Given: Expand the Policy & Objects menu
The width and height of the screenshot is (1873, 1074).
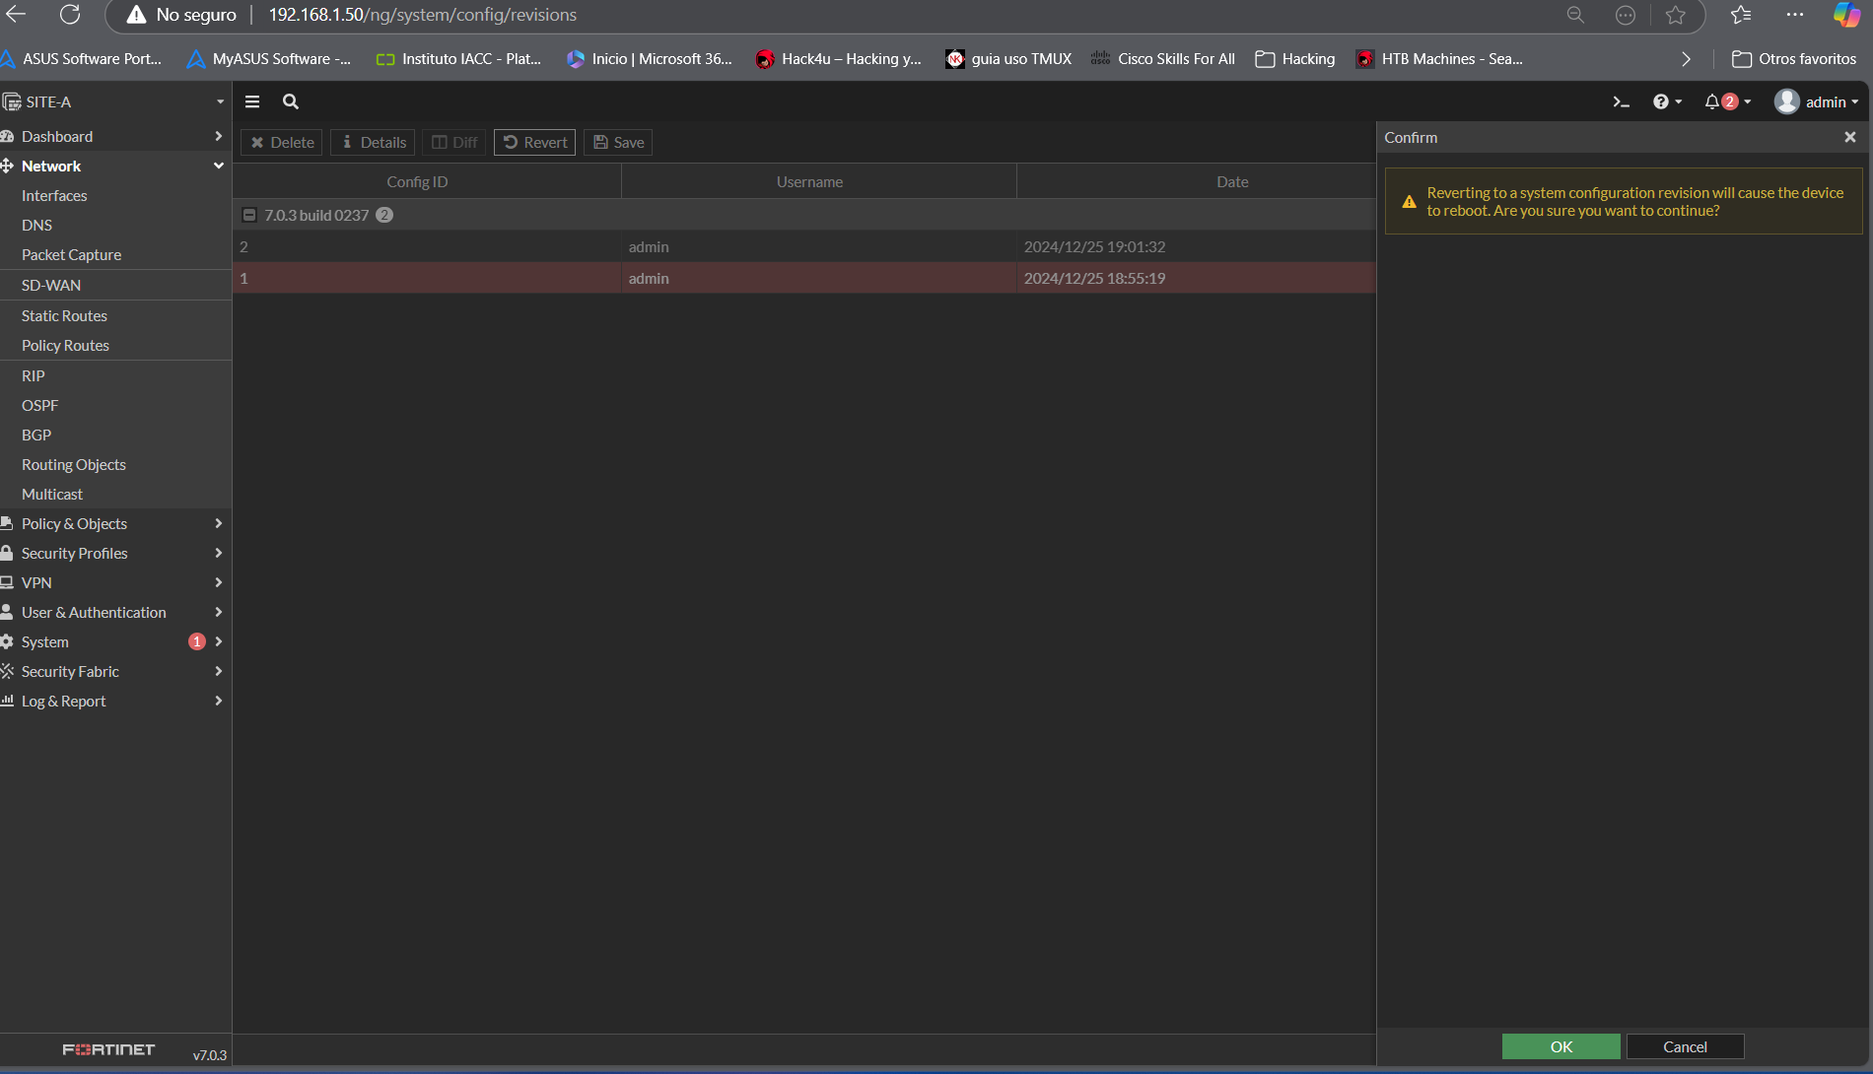Looking at the screenshot, I should pyautogui.click(x=115, y=523).
